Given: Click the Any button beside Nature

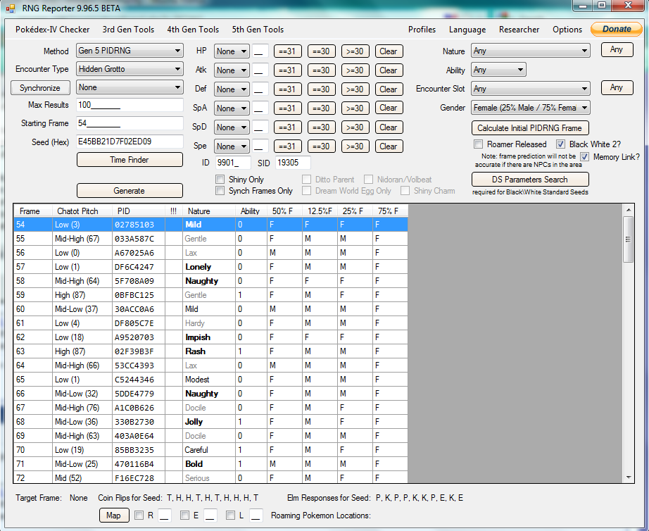Looking at the screenshot, I should 617,50.
